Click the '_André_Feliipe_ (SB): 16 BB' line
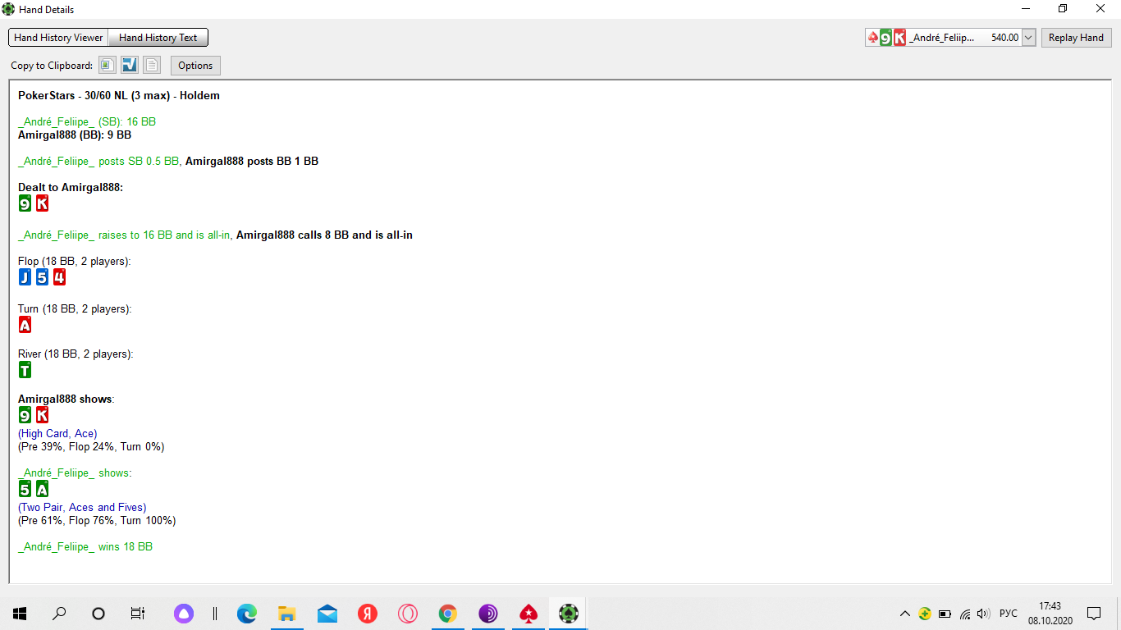The width and height of the screenshot is (1121, 630). coord(87,121)
